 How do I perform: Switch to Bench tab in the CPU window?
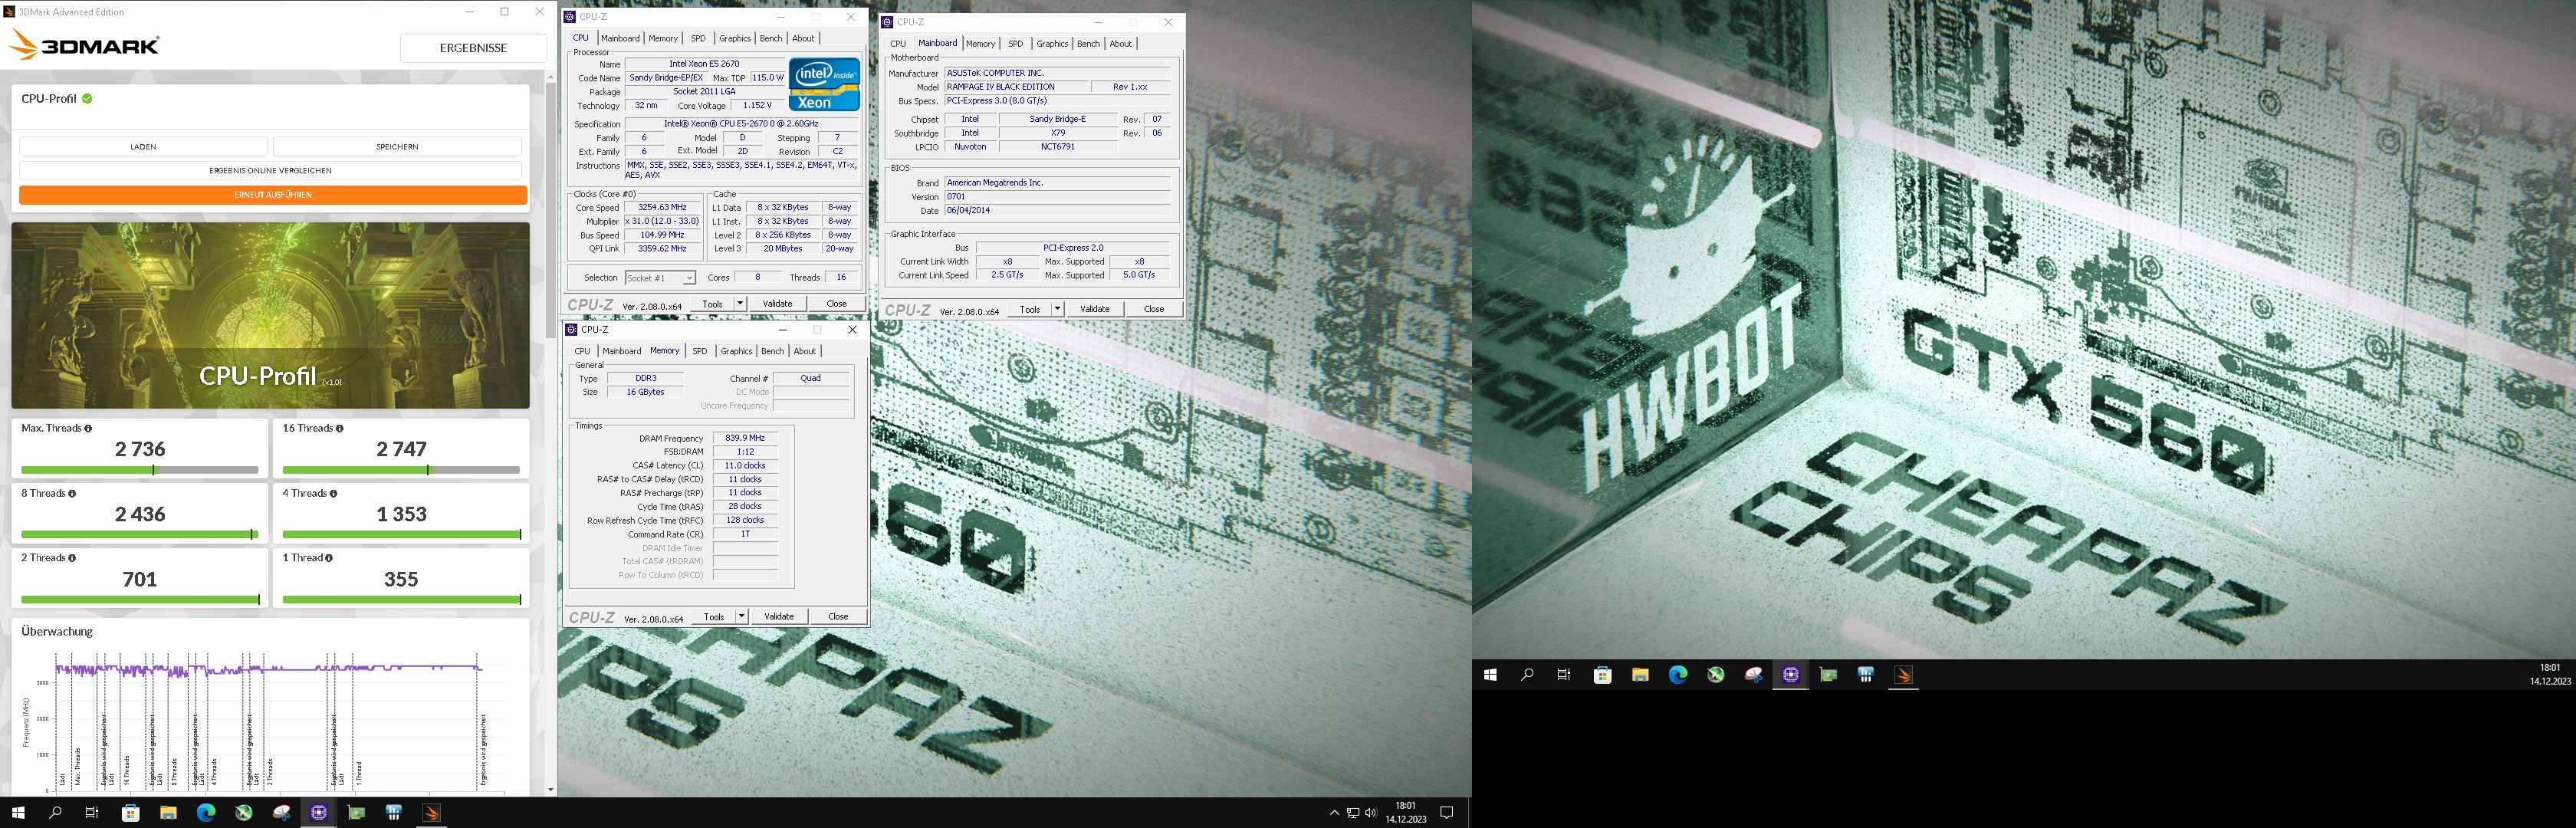pyautogui.click(x=771, y=38)
